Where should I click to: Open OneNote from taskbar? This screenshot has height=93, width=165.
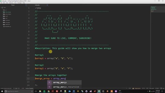click(116, 91)
